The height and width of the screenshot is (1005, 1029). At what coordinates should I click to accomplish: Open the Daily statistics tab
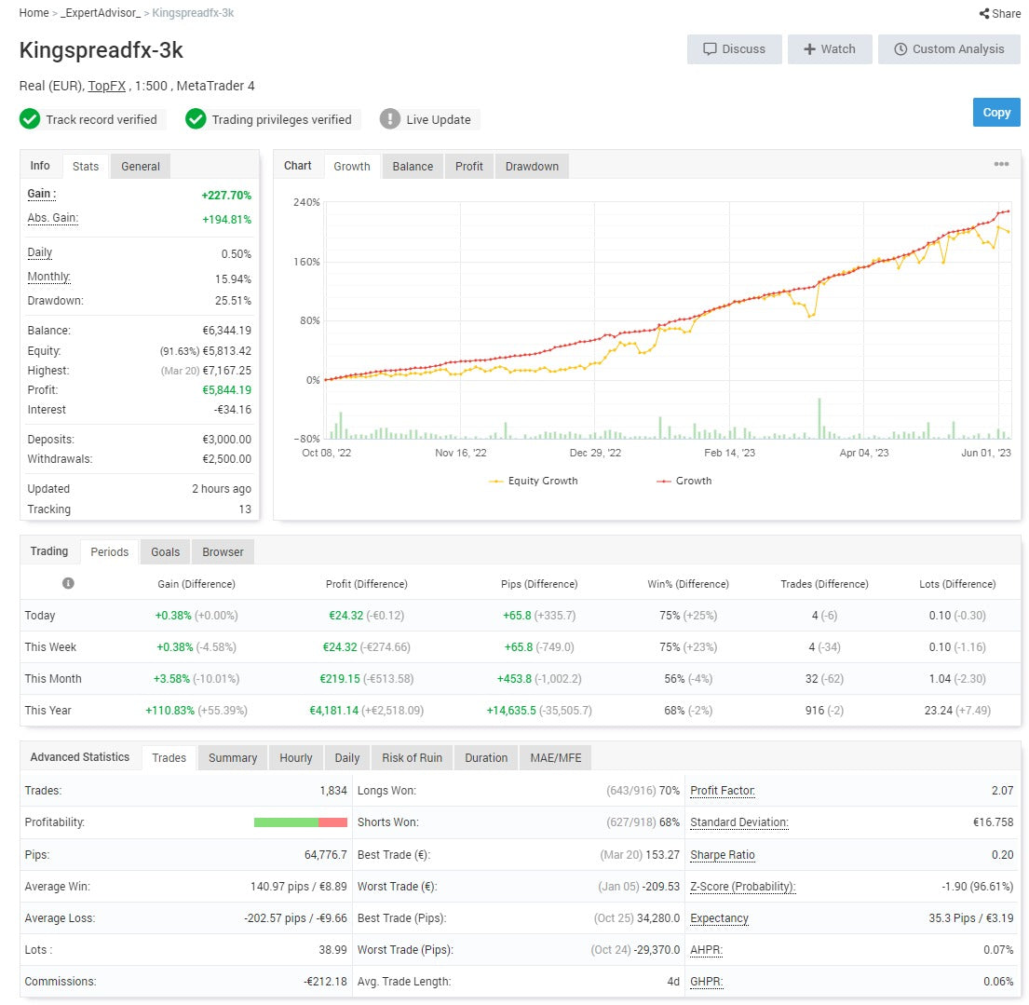click(347, 757)
